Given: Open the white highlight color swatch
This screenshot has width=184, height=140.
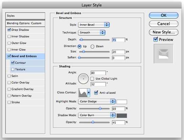Looking at the screenshot, I should coord(122,102).
